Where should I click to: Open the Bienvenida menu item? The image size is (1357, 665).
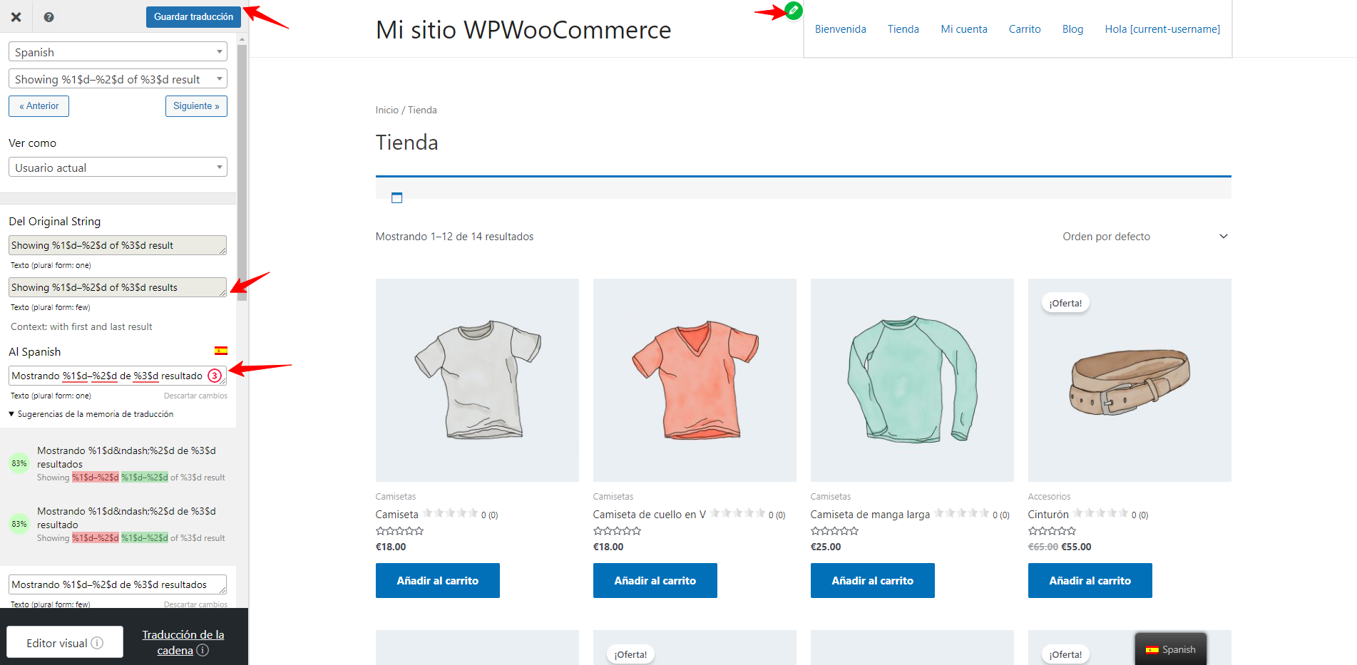840,29
